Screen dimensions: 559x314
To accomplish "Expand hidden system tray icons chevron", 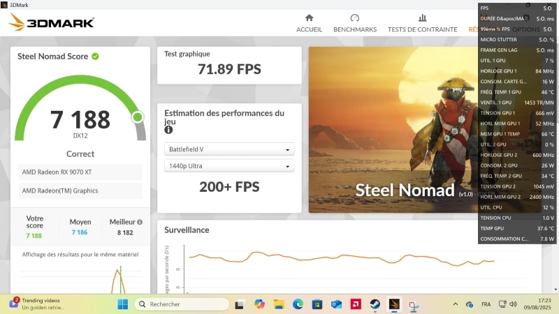I will click(456, 304).
